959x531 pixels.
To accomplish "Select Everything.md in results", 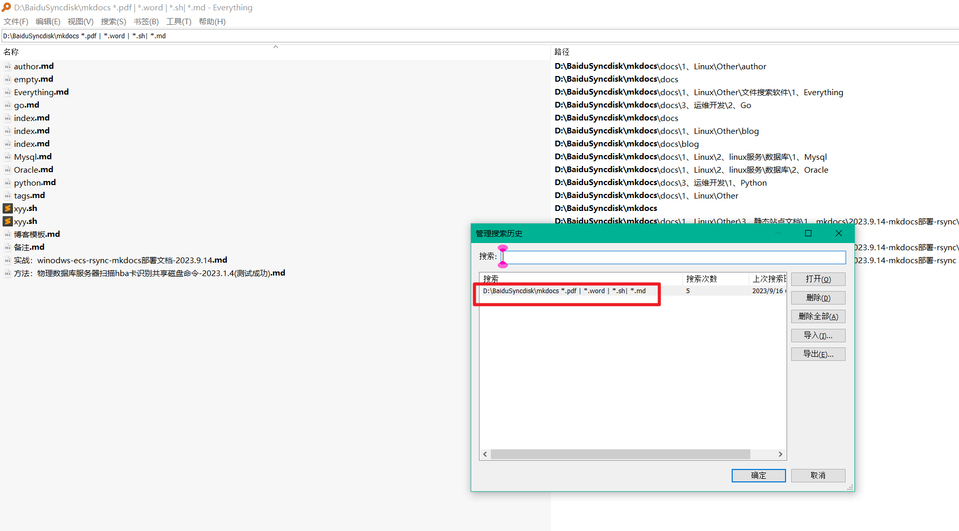I will click(41, 92).
